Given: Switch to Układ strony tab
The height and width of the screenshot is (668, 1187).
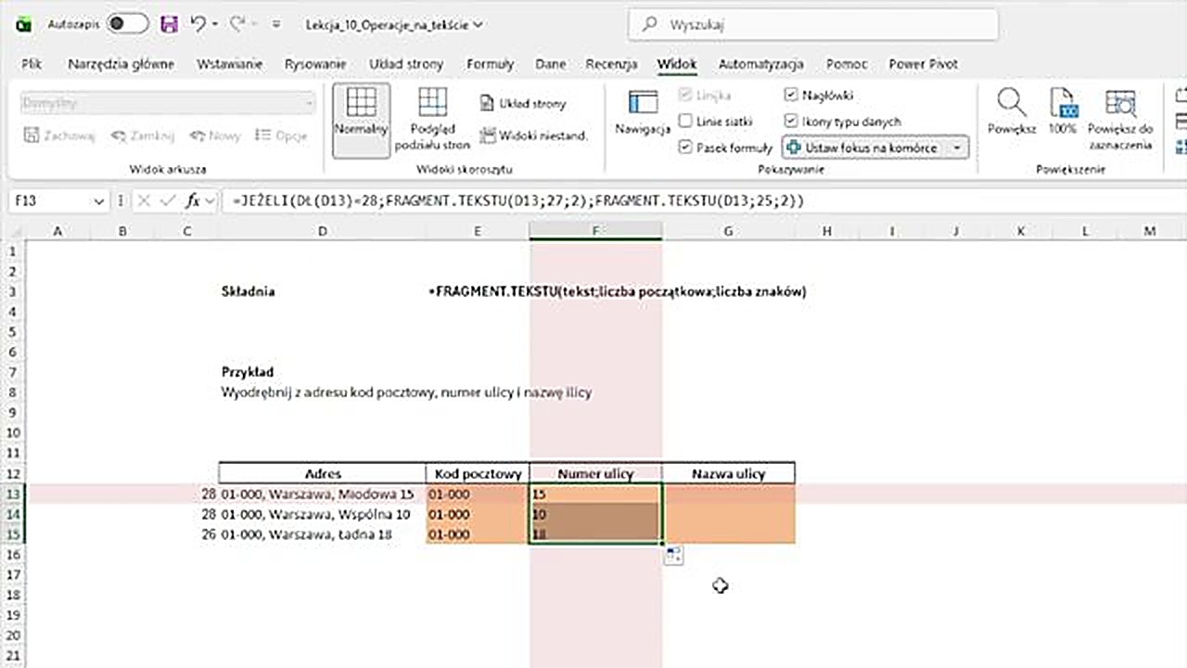Looking at the screenshot, I should [x=406, y=64].
